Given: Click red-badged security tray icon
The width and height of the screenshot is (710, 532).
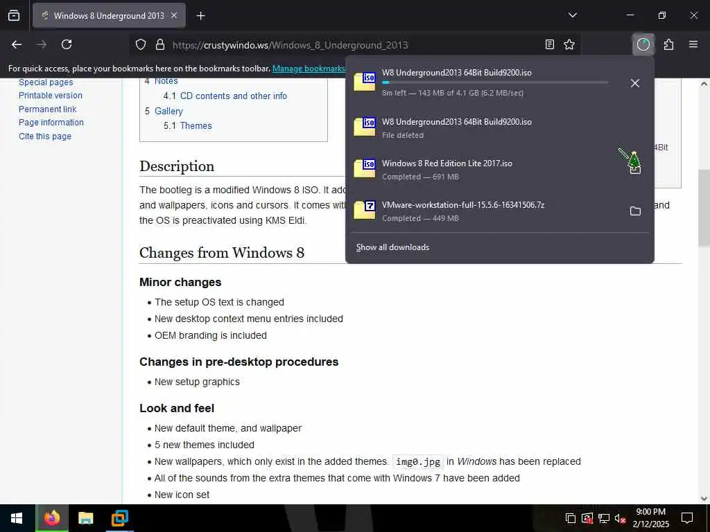Looking at the screenshot, I should (587, 518).
